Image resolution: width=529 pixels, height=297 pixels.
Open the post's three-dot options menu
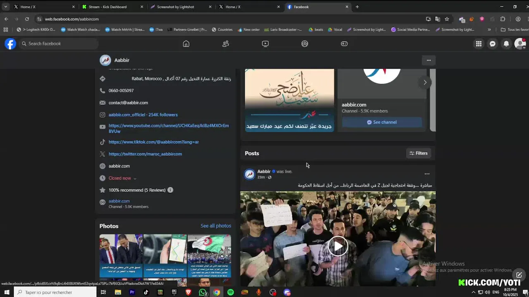(x=427, y=174)
